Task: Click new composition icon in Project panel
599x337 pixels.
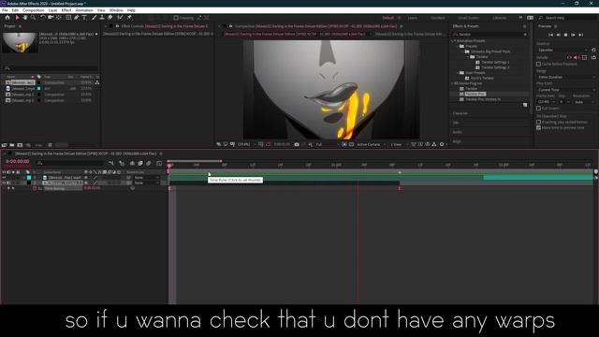Action: tap(20, 145)
